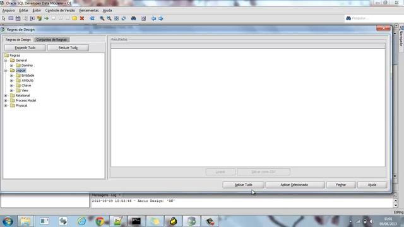Open Windows Explorer from the taskbar

click(25, 221)
